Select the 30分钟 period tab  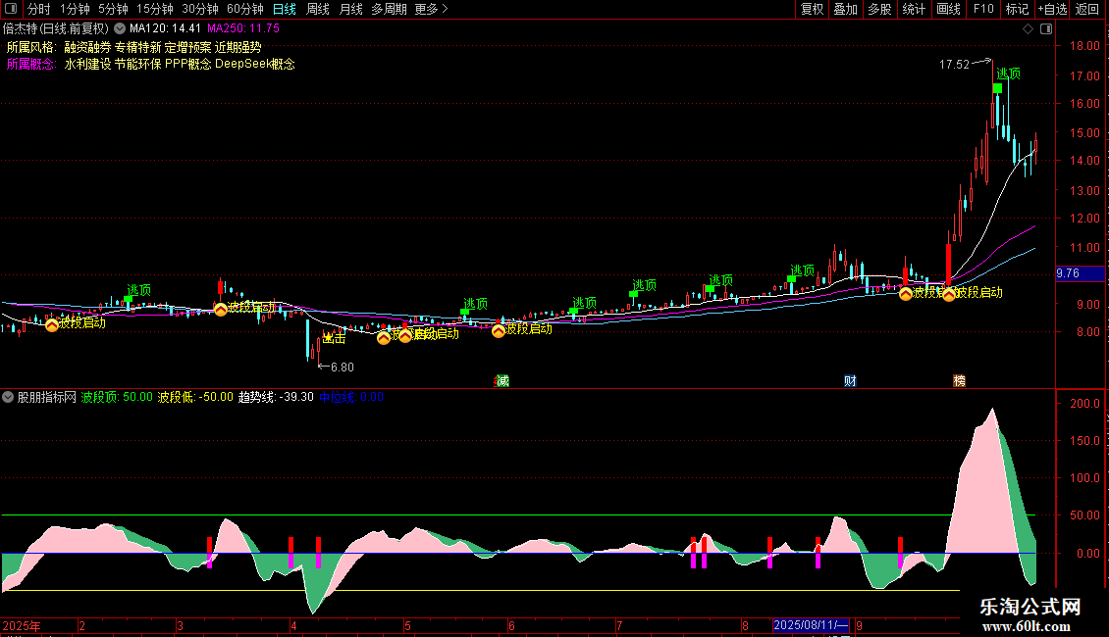pos(200,9)
